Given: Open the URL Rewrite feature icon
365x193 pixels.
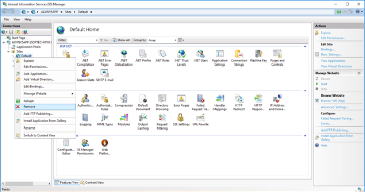Looking at the screenshot, I should pos(200,120).
